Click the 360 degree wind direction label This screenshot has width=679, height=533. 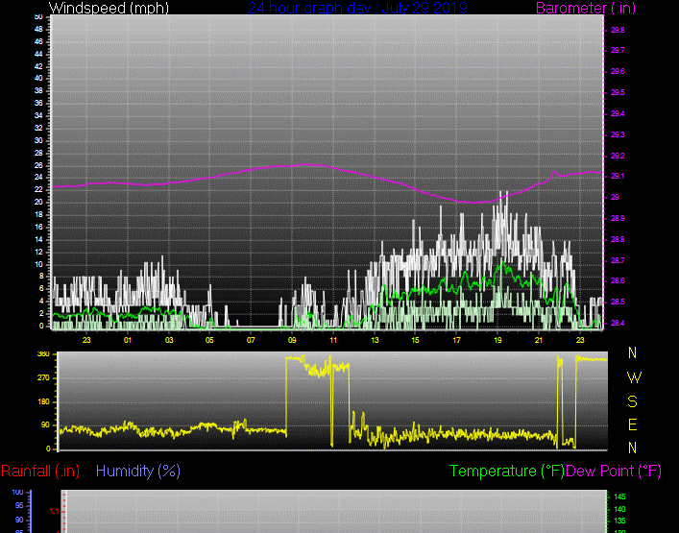click(42, 355)
